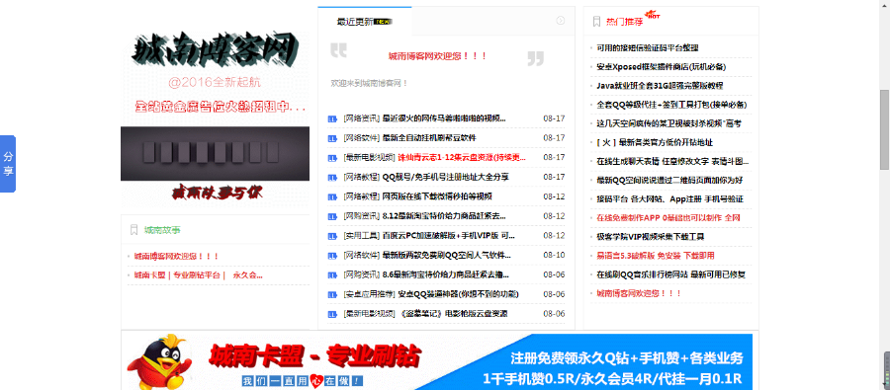Open the 热门推荐 section heading
The height and width of the screenshot is (390, 890).
pyautogui.click(x=624, y=22)
